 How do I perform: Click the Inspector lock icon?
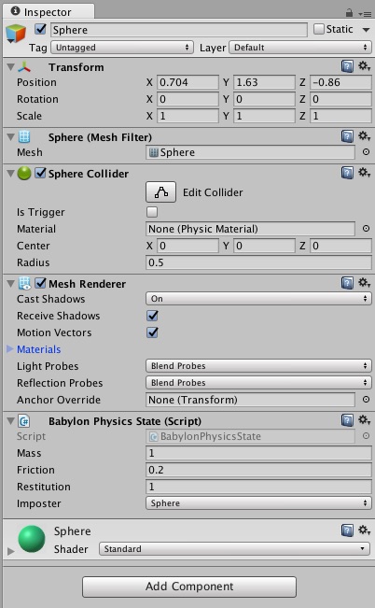(x=349, y=13)
